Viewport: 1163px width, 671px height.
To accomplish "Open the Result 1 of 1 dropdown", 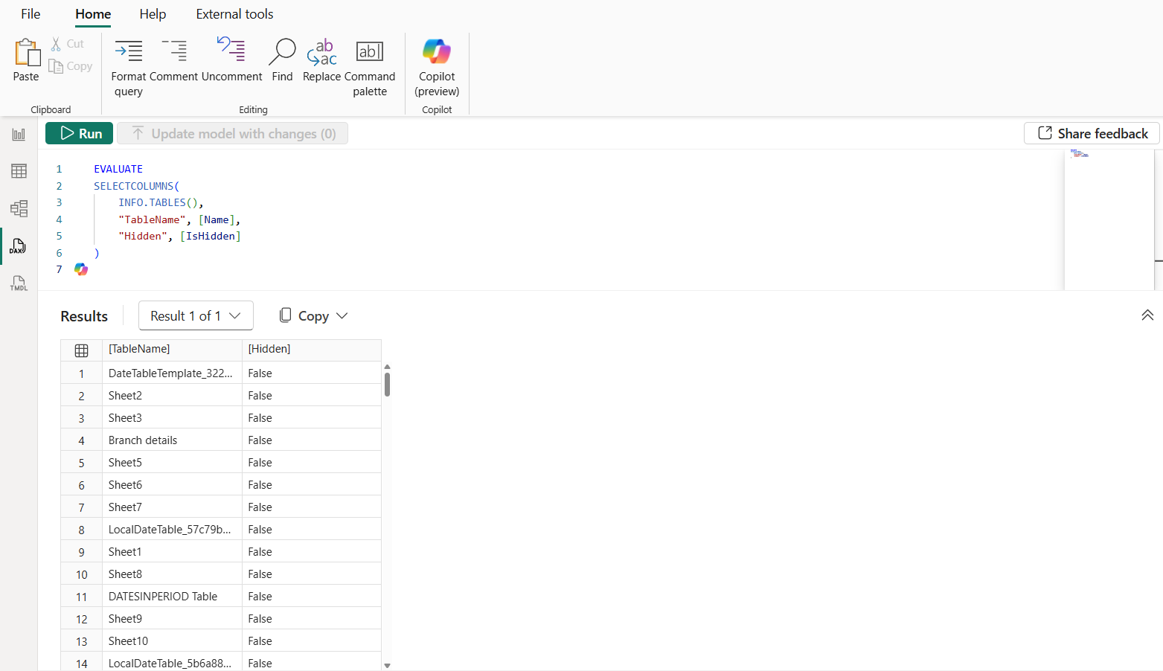I will tap(195, 315).
